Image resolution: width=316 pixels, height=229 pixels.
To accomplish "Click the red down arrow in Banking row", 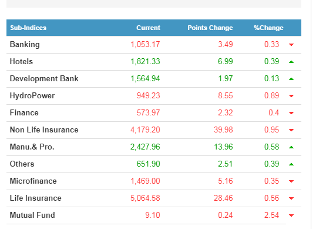I will click(x=291, y=45).
